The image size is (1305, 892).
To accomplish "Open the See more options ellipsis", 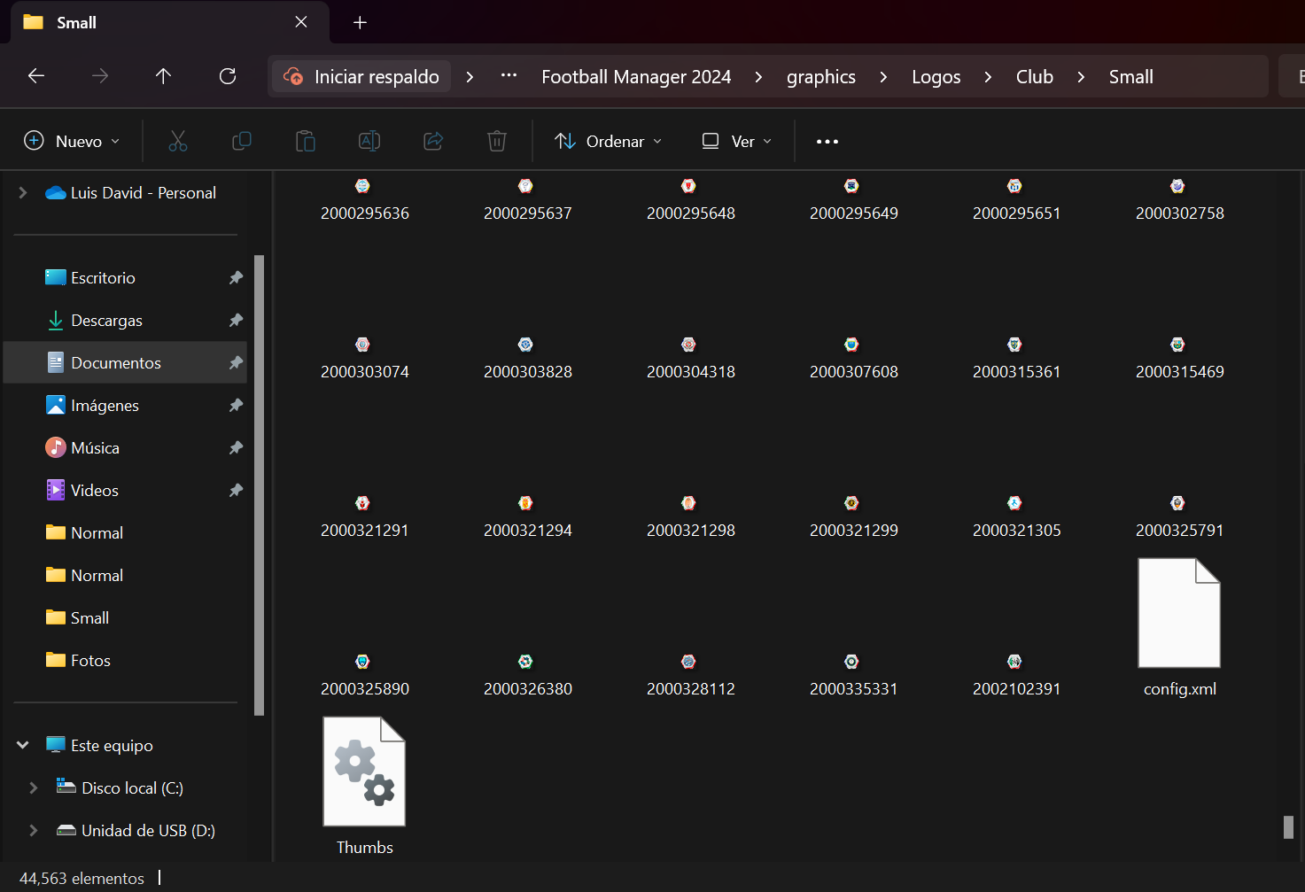I will [x=827, y=141].
